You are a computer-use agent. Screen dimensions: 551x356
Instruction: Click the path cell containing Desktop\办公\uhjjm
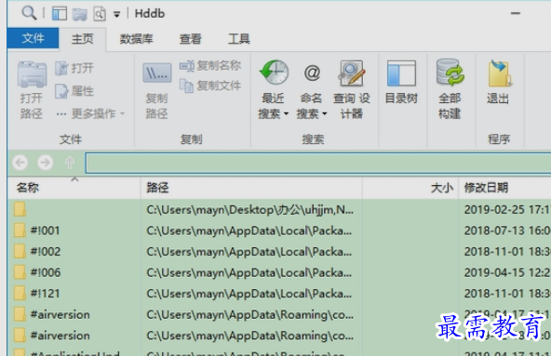[x=249, y=210]
